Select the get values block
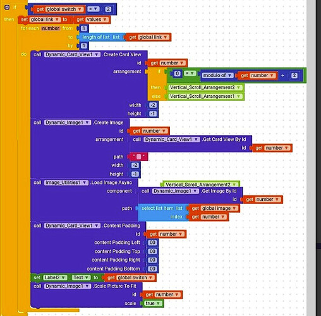This screenshot has width=321, height=316. [x=92, y=20]
